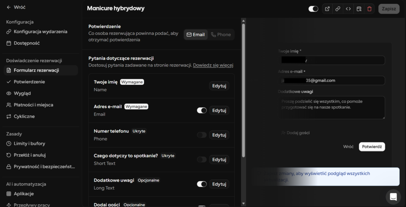Click scrollbar down arrow at panel bottom
Viewport: 406px width, 207px height.
click(x=243, y=203)
